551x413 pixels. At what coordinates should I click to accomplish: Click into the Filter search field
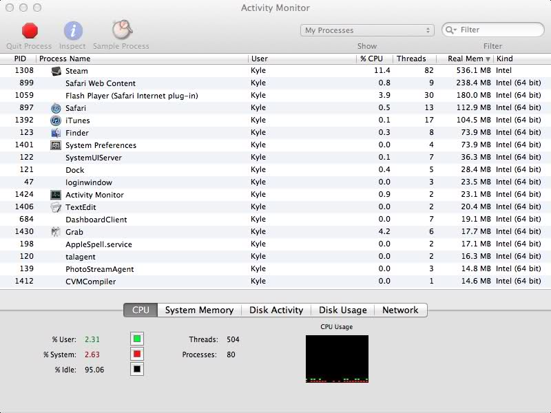pos(493,30)
